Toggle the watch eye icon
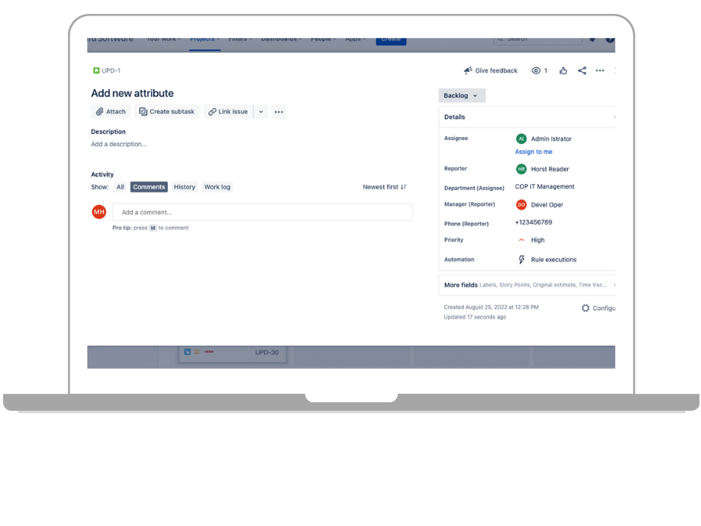 (536, 70)
